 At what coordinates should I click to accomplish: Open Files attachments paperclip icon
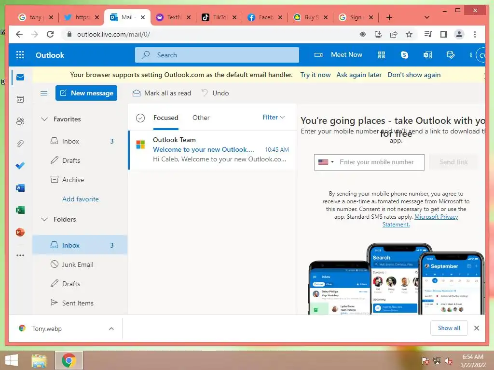point(20,144)
